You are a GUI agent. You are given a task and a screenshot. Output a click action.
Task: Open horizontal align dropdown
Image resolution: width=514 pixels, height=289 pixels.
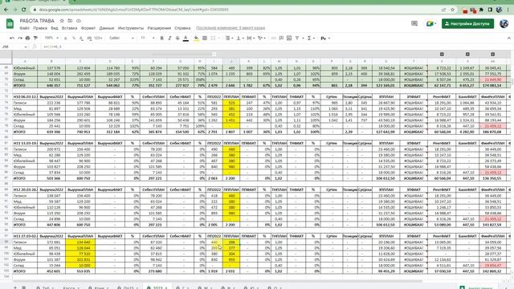click(229, 39)
